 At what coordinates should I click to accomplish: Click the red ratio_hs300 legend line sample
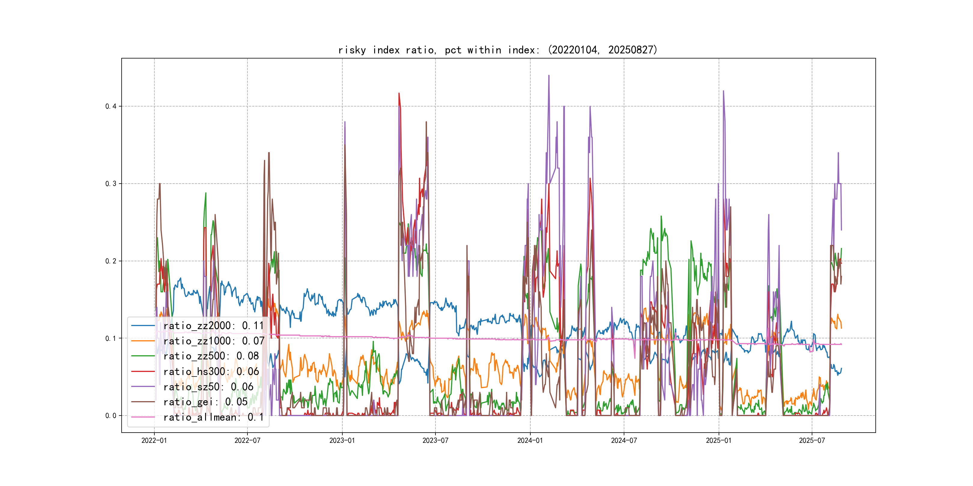(x=143, y=371)
